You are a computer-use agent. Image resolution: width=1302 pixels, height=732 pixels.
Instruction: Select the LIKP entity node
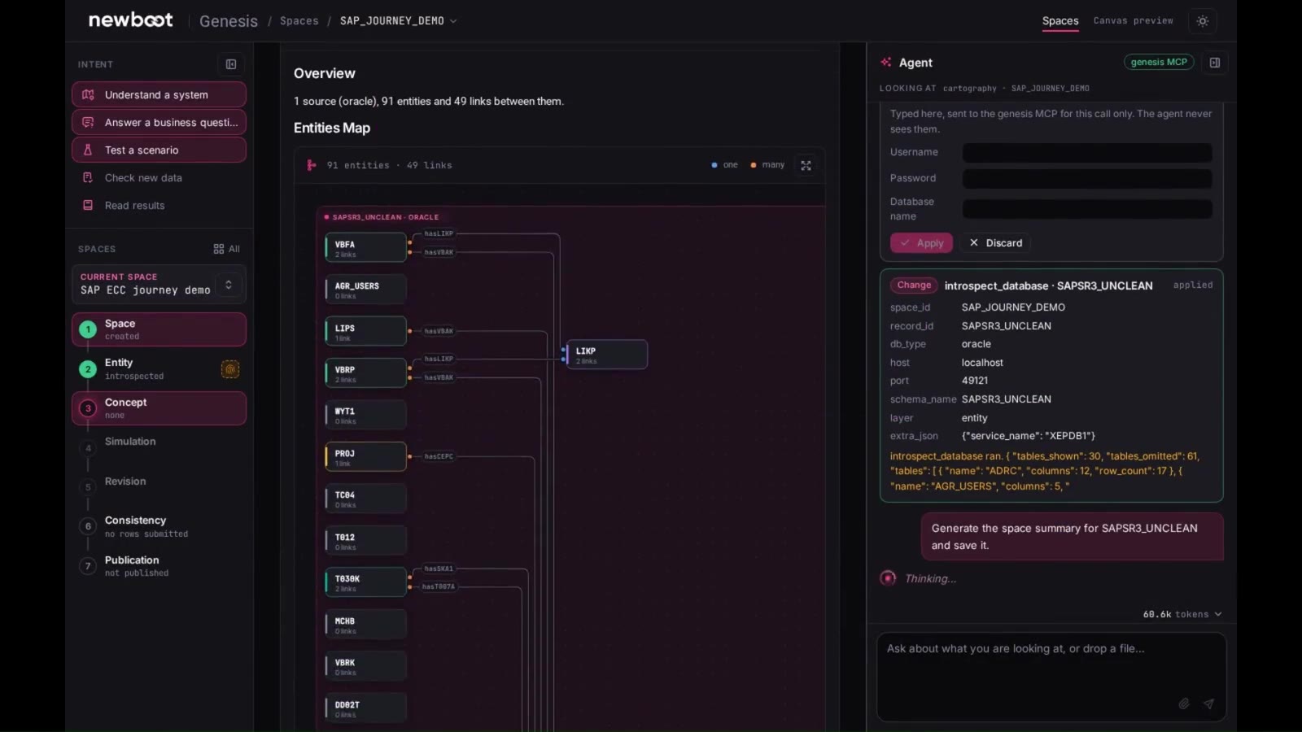pos(606,355)
